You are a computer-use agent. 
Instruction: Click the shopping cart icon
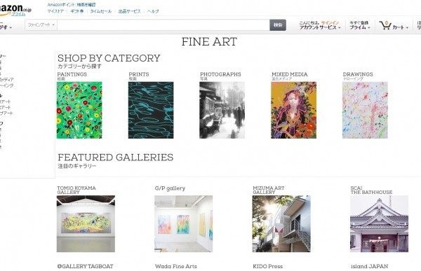(385, 25)
